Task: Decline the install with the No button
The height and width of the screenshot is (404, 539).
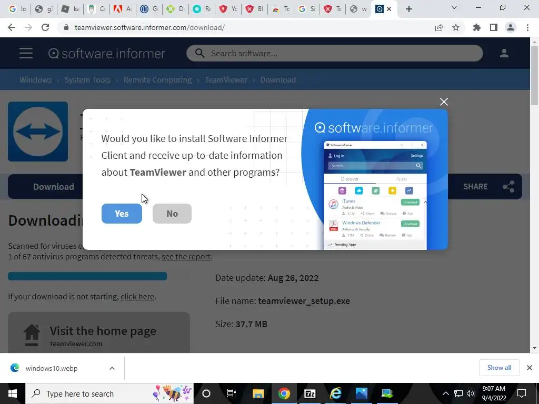Action: 172,214
